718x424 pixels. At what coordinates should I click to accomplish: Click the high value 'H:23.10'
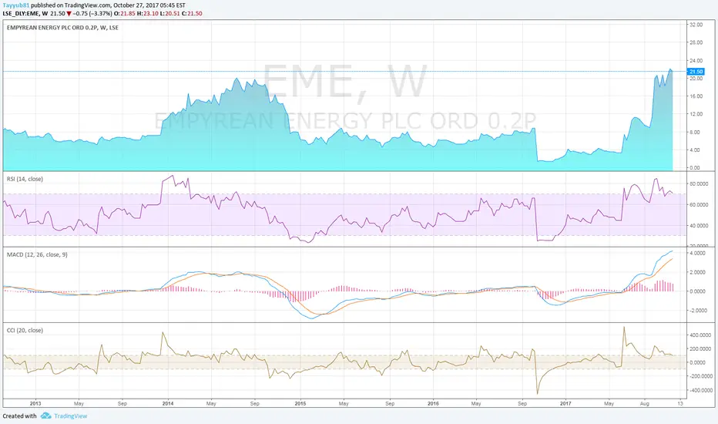[147, 14]
